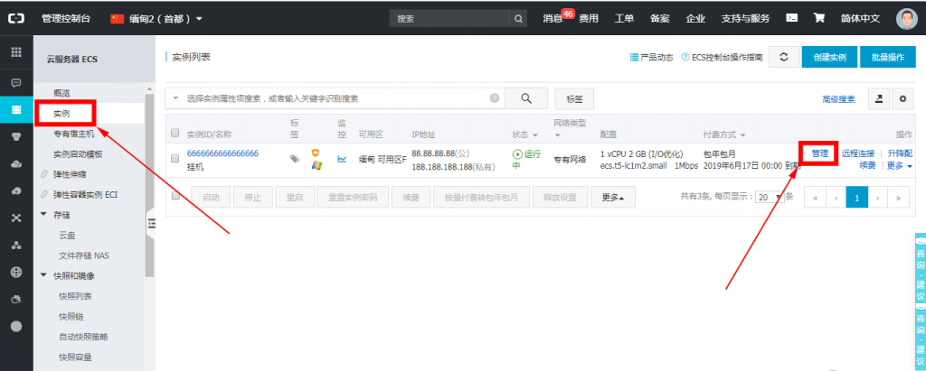Switch language via 简体中文
Image resolution: width=926 pixels, height=371 pixels.
coord(861,18)
